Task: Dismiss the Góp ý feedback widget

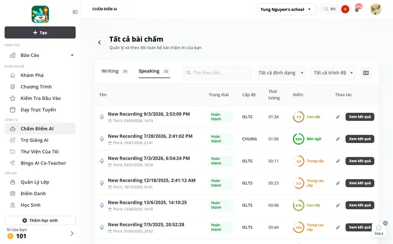Action: (385, 223)
